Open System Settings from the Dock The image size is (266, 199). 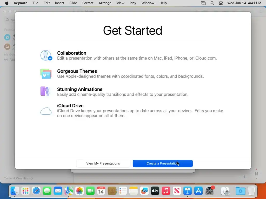tap(209, 191)
